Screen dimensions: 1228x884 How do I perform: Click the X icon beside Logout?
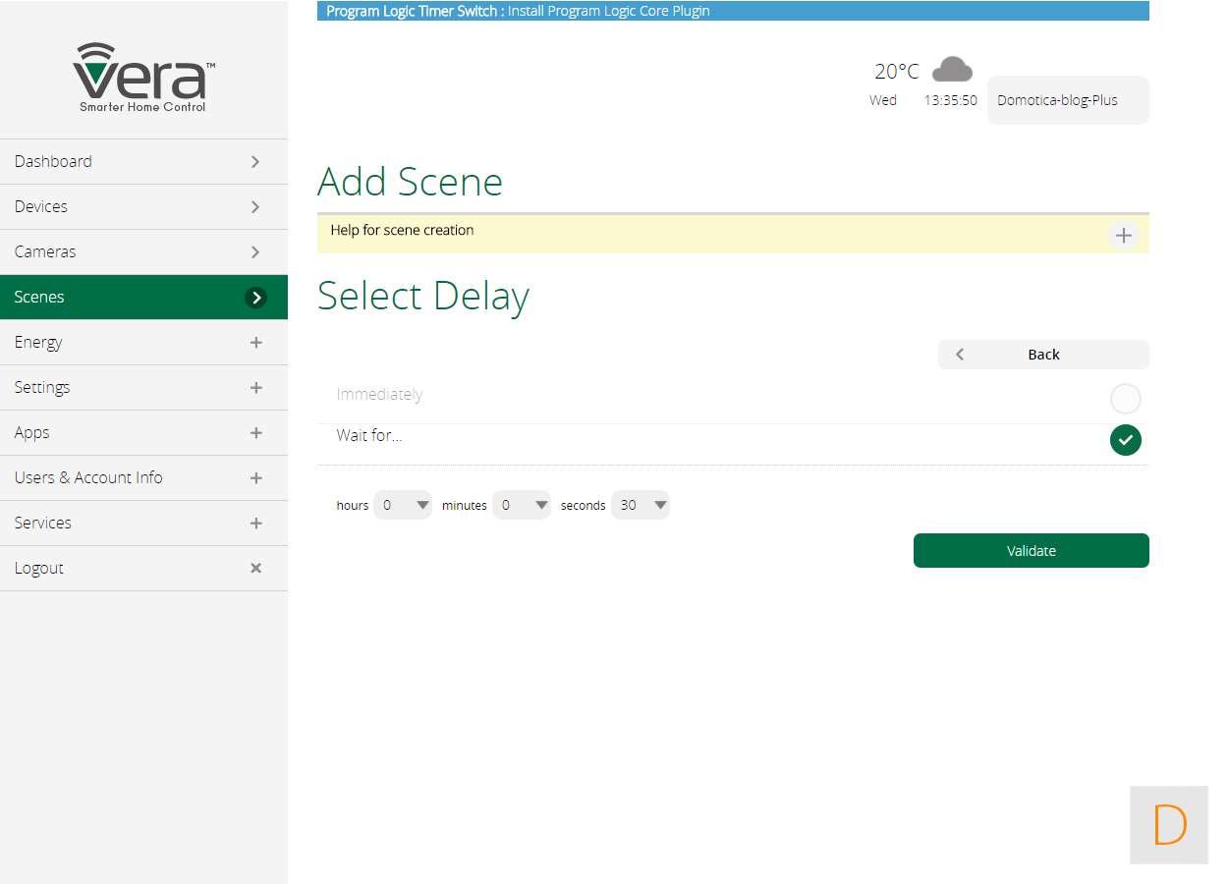(x=255, y=568)
